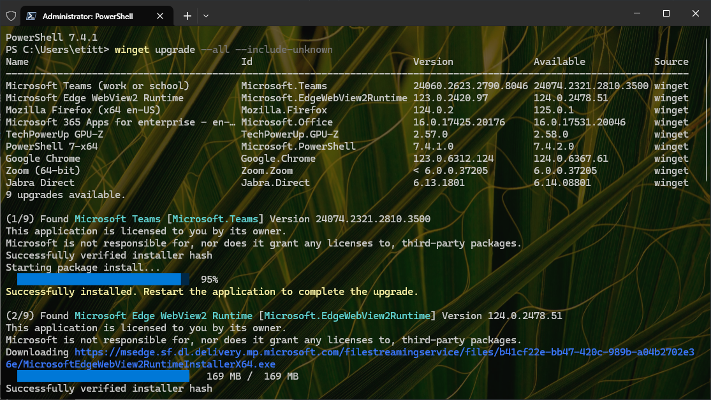Click the yellow 'Successfully installed' message
The image size is (711, 400).
pos(212,292)
